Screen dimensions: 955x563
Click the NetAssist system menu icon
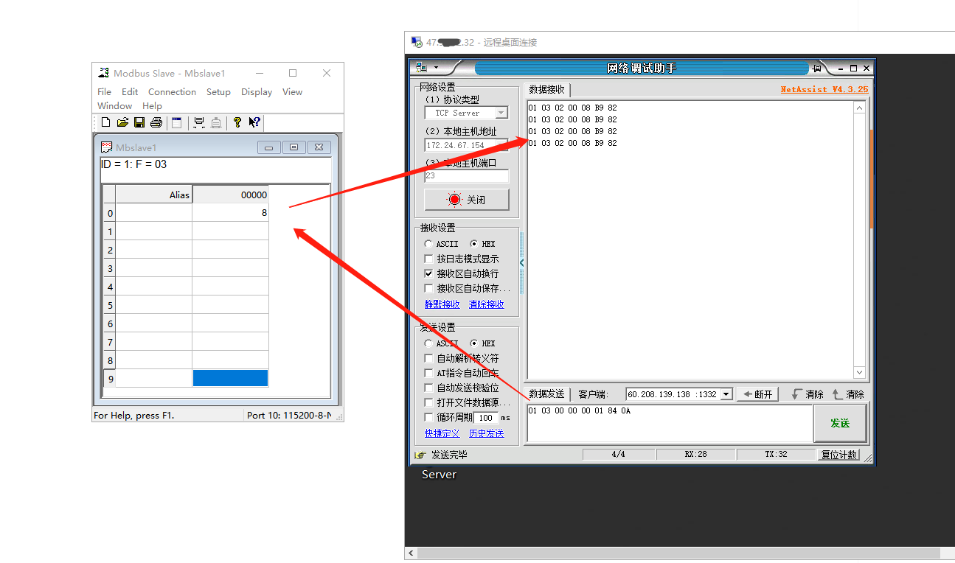(x=422, y=68)
